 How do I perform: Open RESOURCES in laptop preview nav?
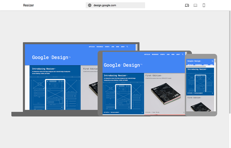point(100,47)
